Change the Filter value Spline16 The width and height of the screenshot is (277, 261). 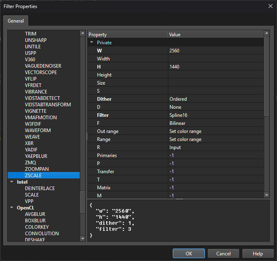click(x=215, y=115)
